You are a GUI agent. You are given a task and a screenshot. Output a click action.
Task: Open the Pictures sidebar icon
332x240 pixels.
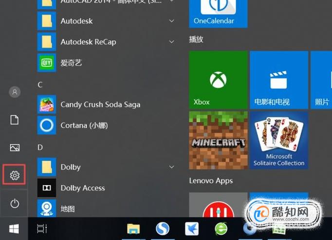point(15,147)
